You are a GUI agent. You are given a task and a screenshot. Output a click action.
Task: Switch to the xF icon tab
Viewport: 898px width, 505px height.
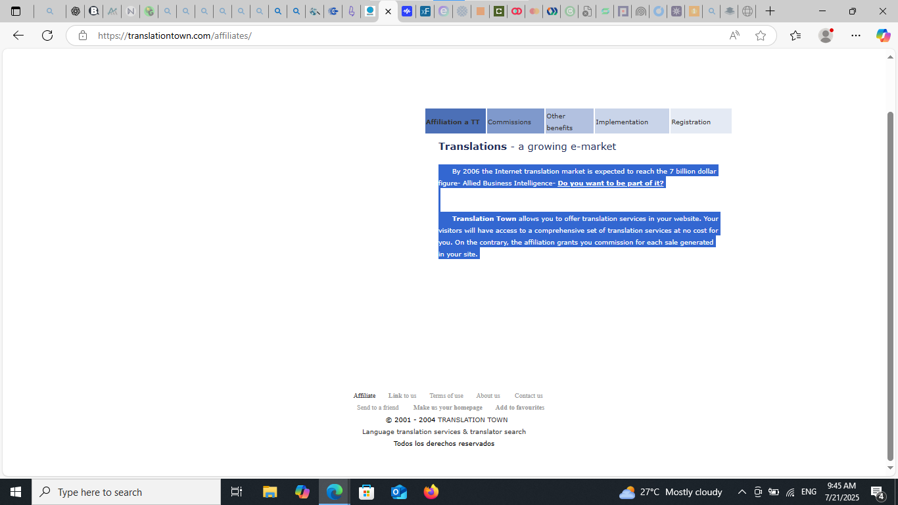coord(425,11)
